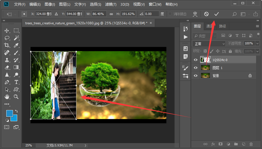Expand the opacity 不透明度 dropdown arrow

pyautogui.click(x=257, y=44)
